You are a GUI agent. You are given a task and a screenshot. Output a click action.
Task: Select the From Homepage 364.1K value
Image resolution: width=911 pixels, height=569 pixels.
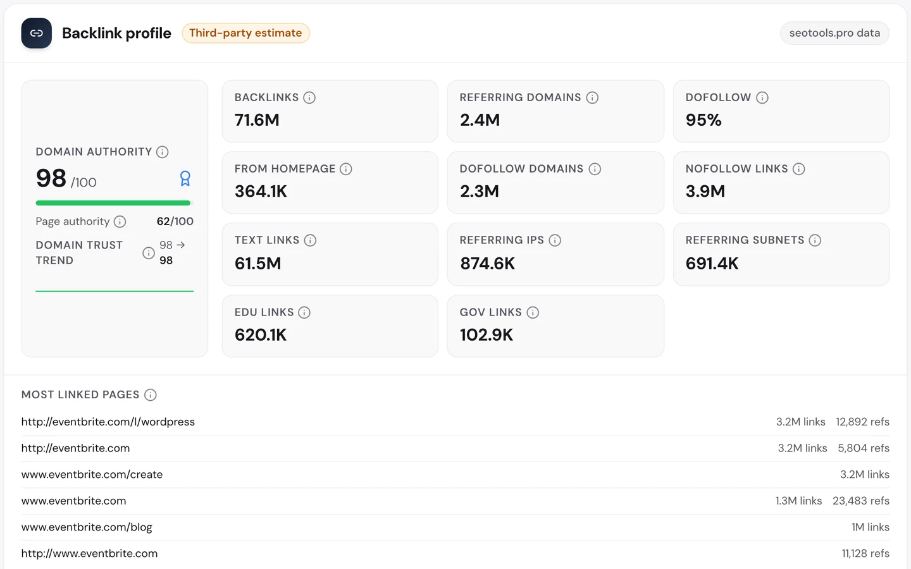click(x=261, y=192)
